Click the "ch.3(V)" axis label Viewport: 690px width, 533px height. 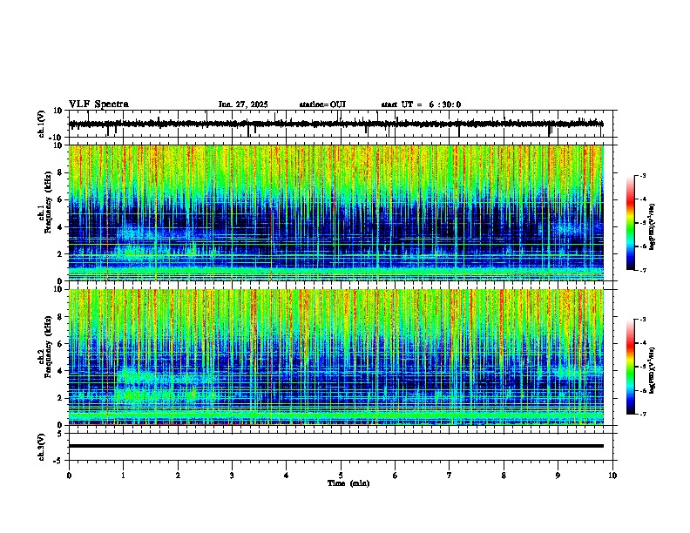coord(42,447)
